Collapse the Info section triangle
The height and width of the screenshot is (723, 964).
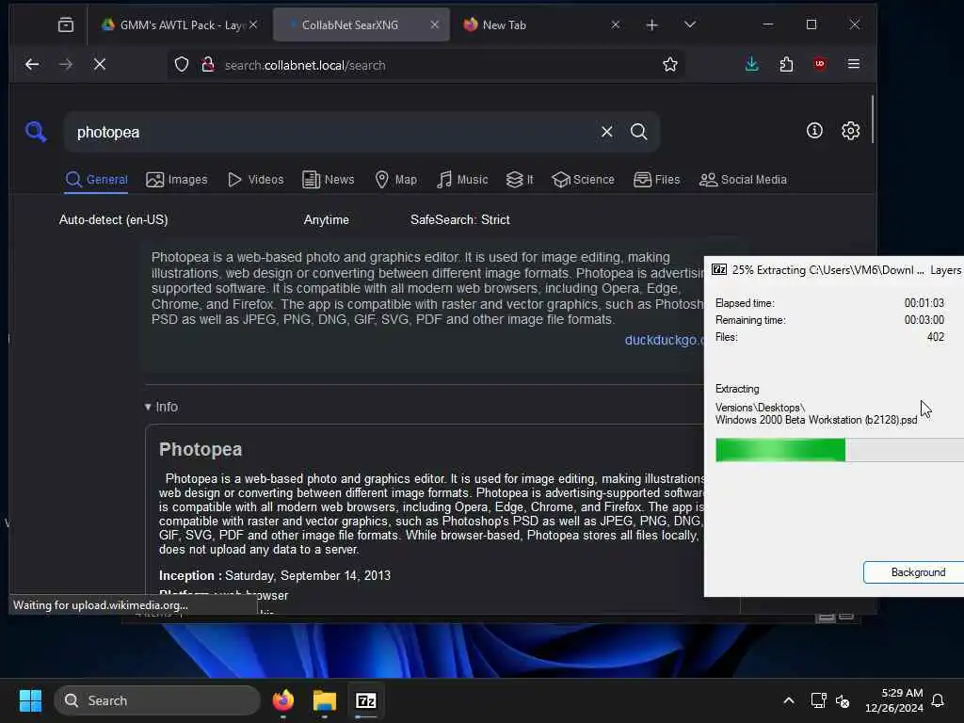pyautogui.click(x=148, y=407)
